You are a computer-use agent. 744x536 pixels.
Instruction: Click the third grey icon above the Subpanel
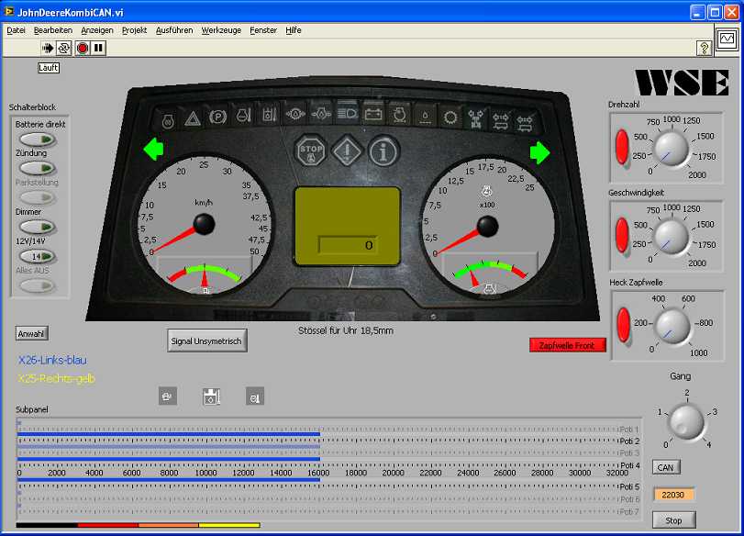(255, 396)
